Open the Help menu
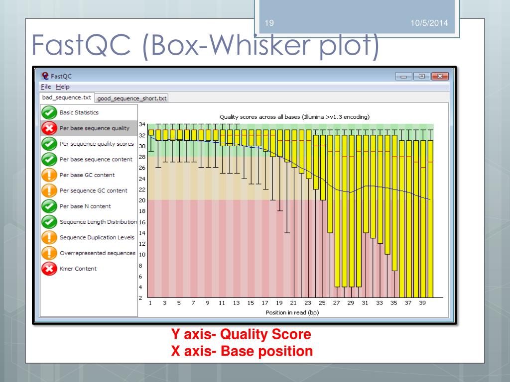This screenshot has width=510, height=382. click(x=62, y=87)
